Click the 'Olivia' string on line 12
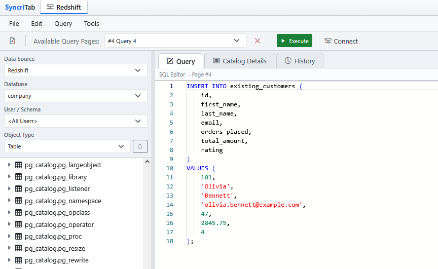 tap(215, 186)
